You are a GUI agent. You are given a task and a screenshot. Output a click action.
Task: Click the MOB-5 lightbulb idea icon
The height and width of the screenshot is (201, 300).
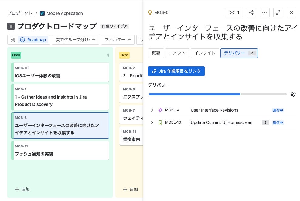click(x=150, y=12)
